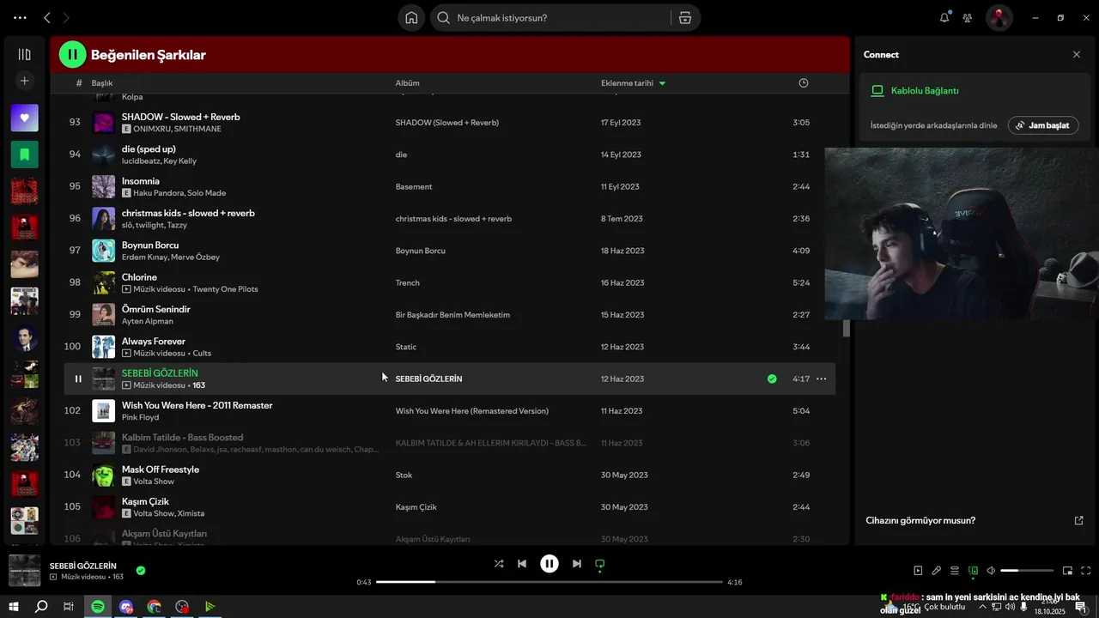Sort by Eklenme tarihi column arrow
The image size is (1099, 618).
click(662, 83)
